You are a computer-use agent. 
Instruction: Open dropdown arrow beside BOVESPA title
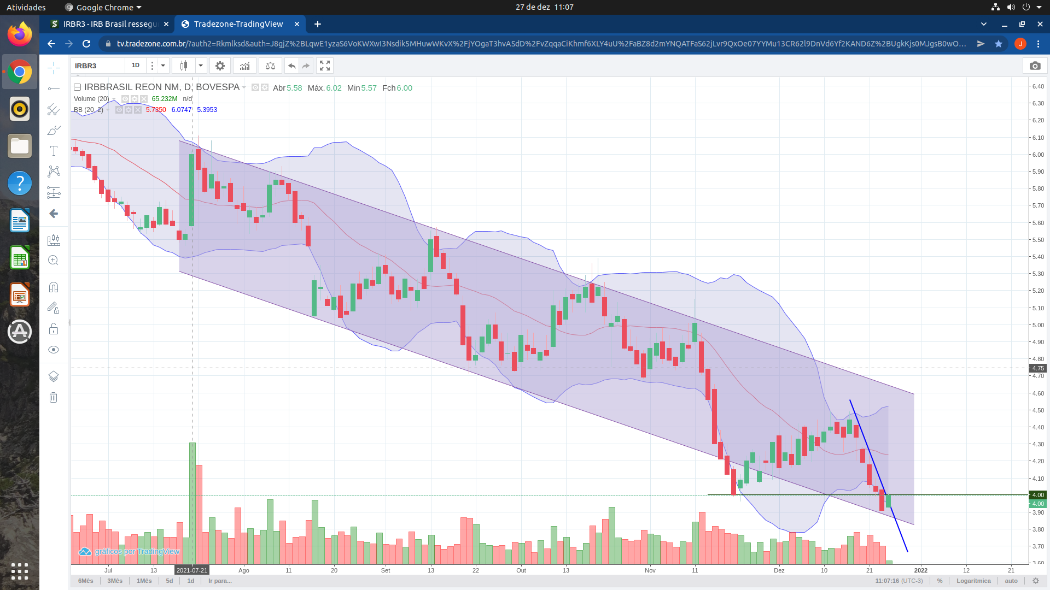pyautogui.click(x=244, y=87)
